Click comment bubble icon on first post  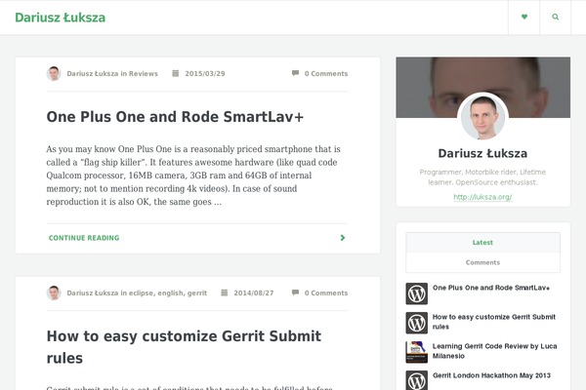(295, 73)
